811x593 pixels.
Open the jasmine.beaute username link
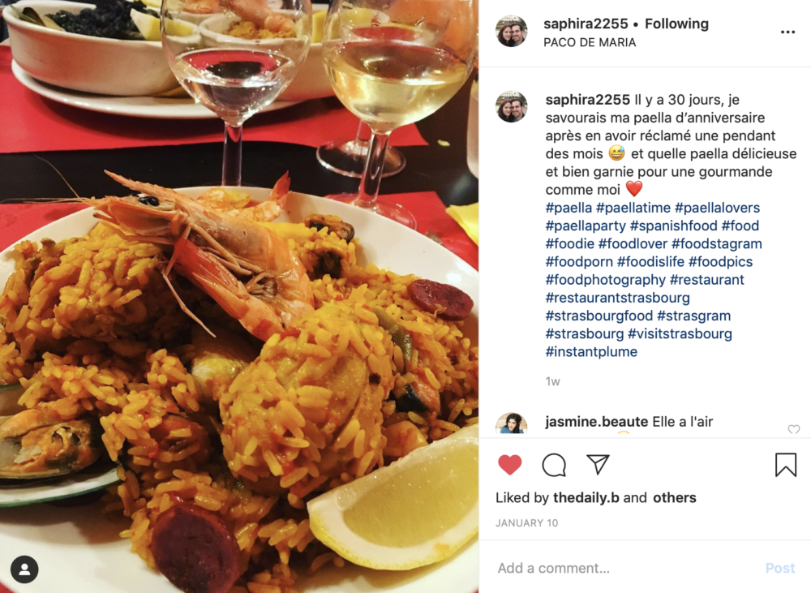pos(596,422)
